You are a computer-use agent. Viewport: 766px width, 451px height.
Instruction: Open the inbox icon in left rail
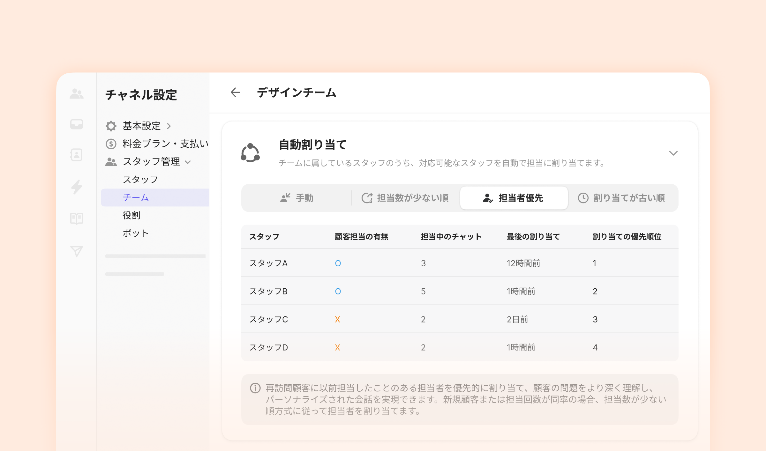[77, 124]
